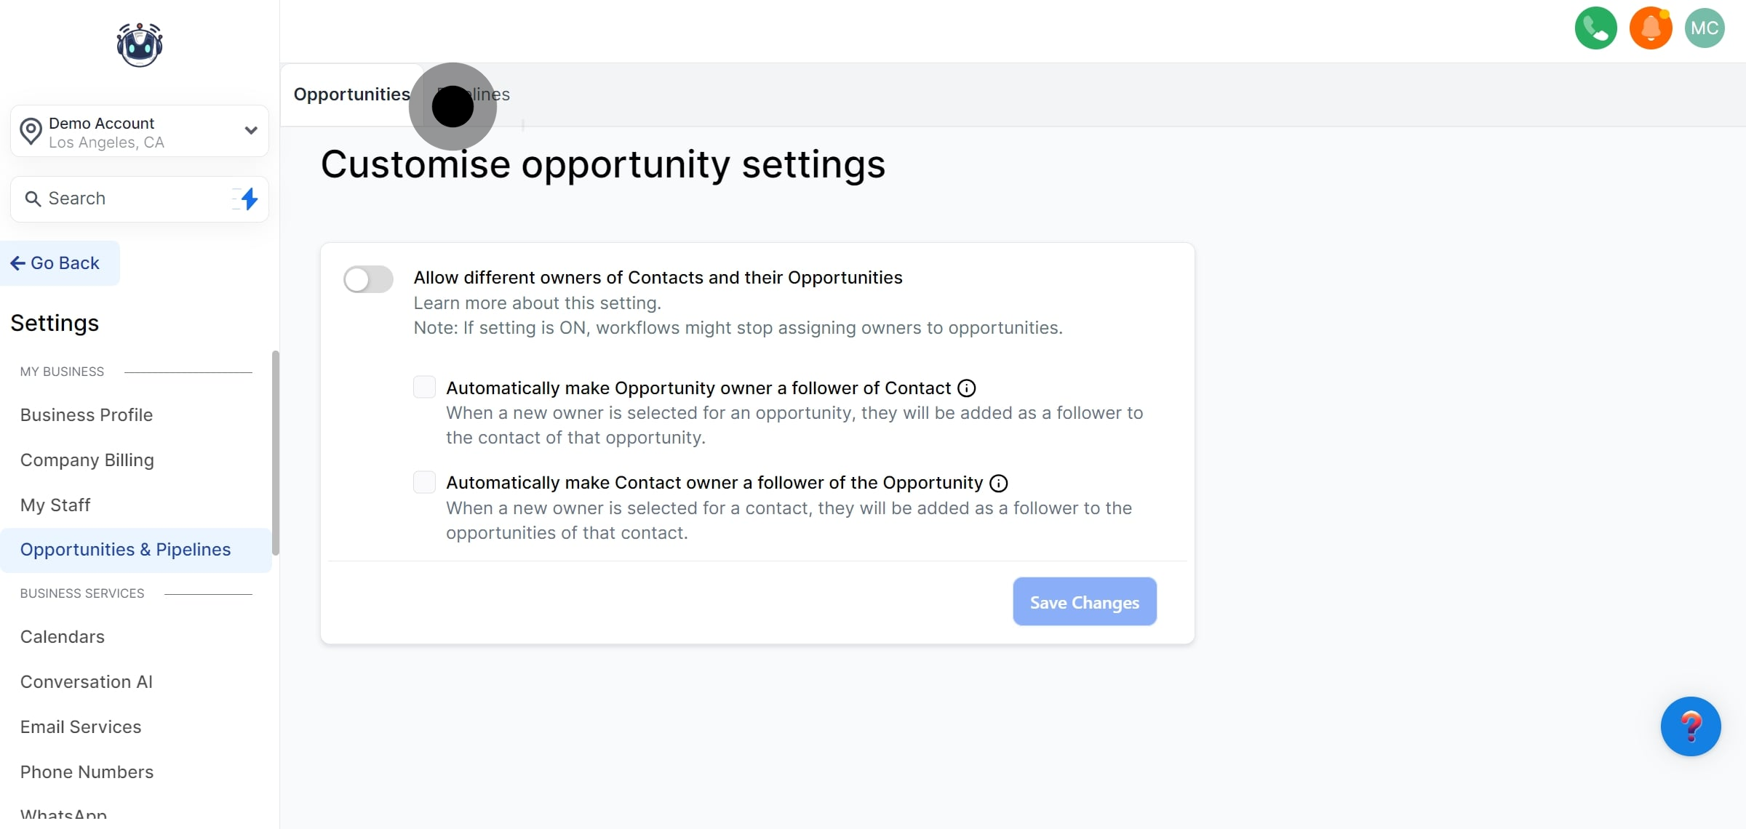The width and height of the screenshot is (1746, 829).
Task: Enable Allow different owners of Contacts toggle
Action: pyautogui.click(x=367, y=279)
